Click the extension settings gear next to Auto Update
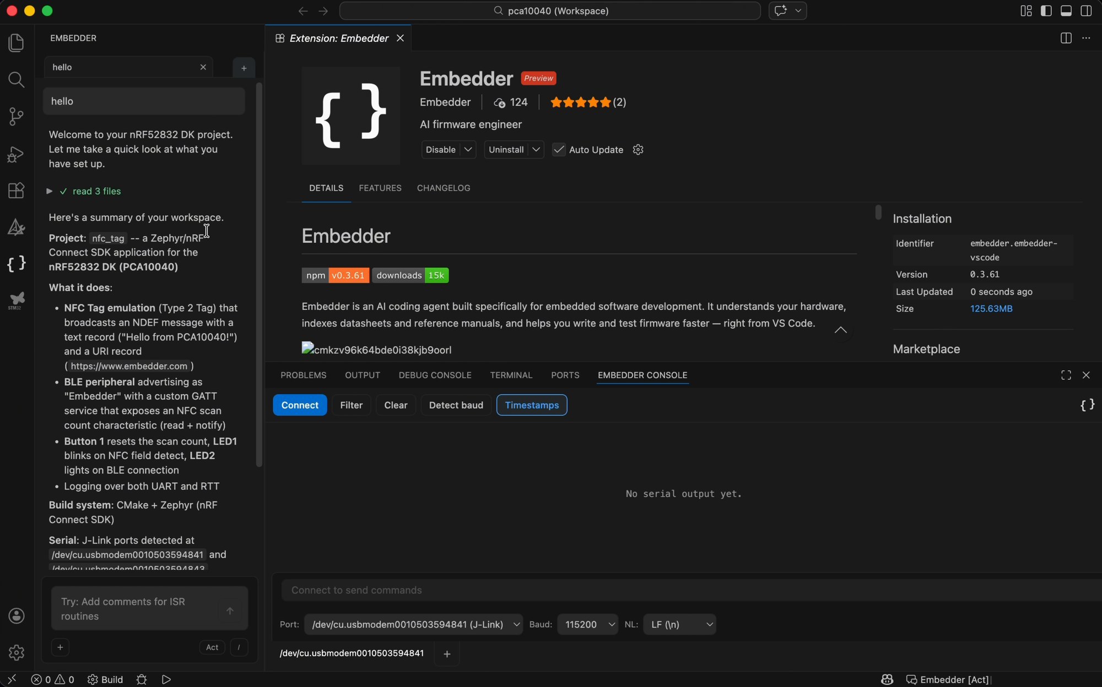Viewport: 1102px width, 687px height. pos(638,150)
